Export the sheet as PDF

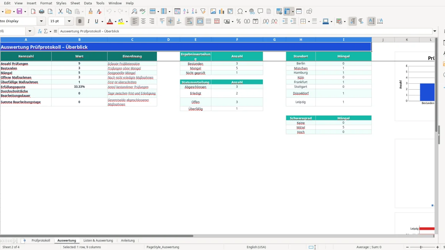(33, 11)
